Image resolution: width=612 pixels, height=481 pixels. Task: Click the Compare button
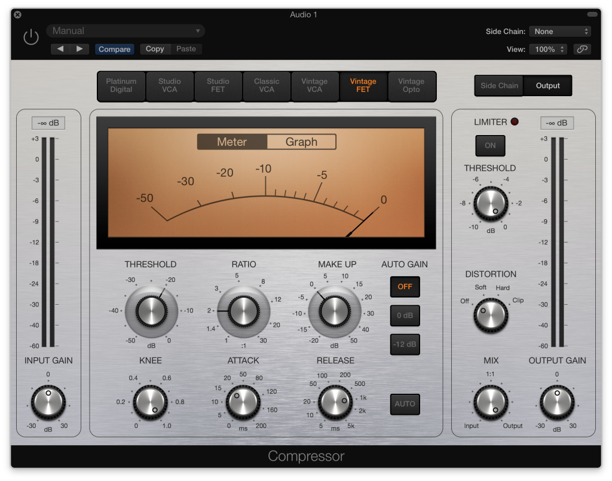pos(115,49)
